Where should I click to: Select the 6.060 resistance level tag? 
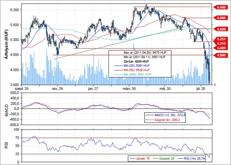tap(220, 18)
